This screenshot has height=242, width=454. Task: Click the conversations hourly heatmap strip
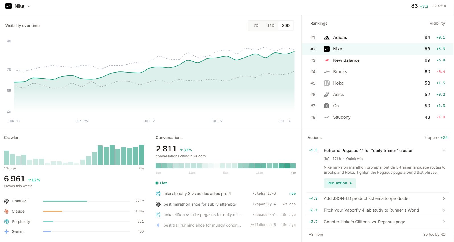(x=226, y=166)
